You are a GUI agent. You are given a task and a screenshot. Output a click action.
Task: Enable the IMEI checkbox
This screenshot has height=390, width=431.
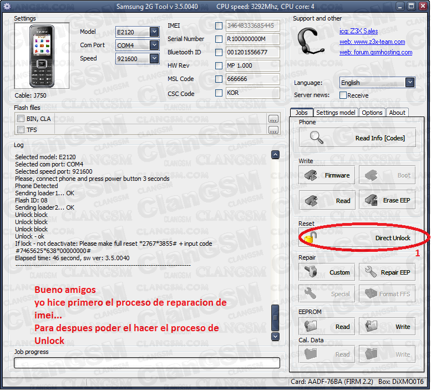coord(219,26)
